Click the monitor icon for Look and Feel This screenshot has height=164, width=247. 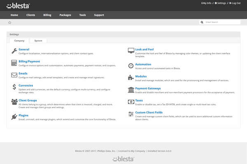[x=131, y=51]
